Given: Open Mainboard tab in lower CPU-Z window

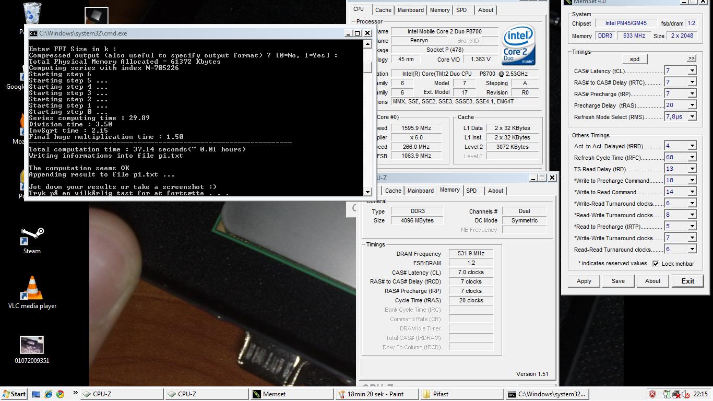Looking at the screenshot, I should [421, 191].
